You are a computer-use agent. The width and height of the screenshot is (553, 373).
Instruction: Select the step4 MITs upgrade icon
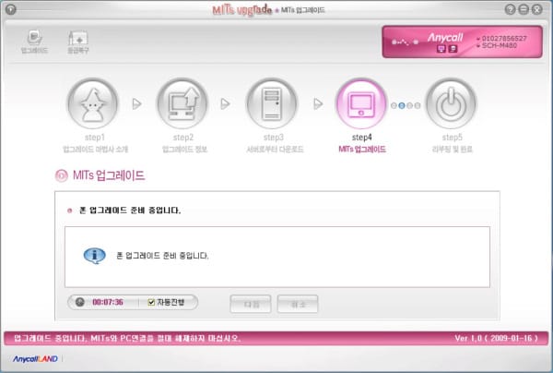[x=361, y=103]
